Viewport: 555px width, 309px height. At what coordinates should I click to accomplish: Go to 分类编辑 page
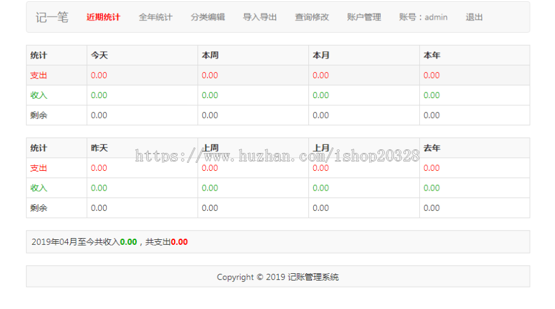click(x=208, y=17)
